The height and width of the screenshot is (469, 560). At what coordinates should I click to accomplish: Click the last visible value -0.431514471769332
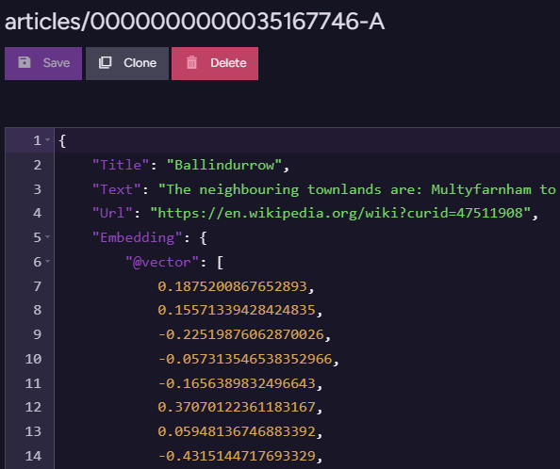[237, 456]
